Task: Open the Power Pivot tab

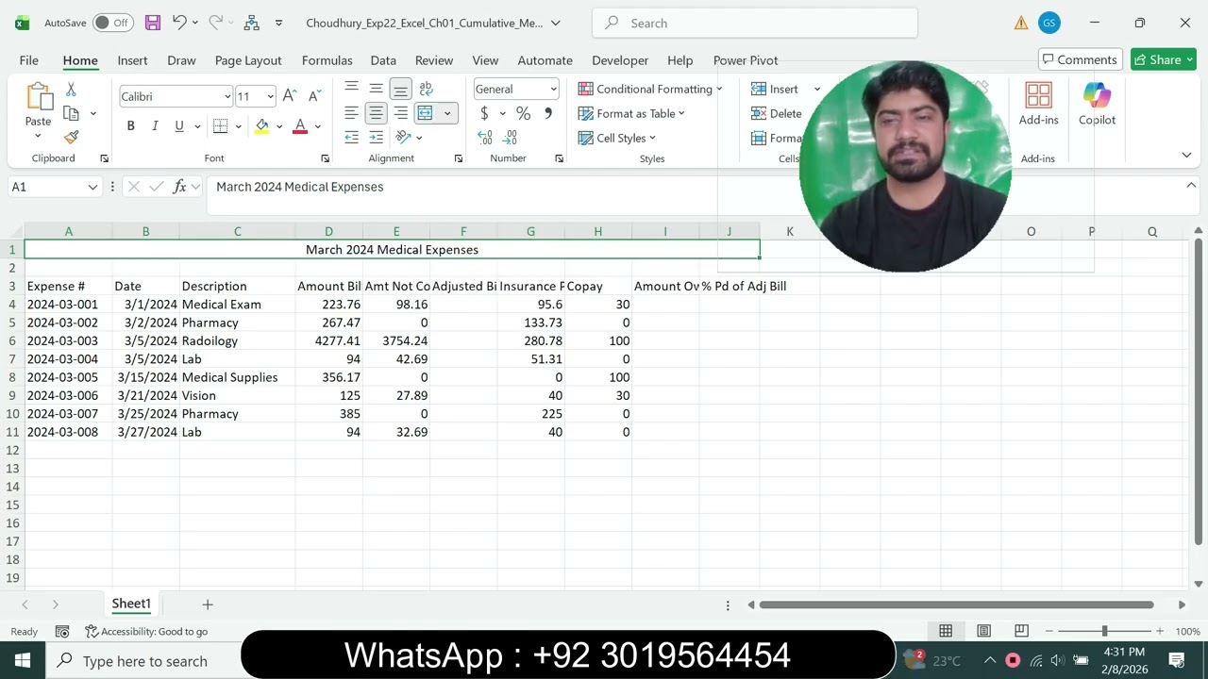Action: [x=746, y=60]
